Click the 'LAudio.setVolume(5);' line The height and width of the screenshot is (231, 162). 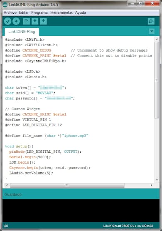(x=31, y=173)
